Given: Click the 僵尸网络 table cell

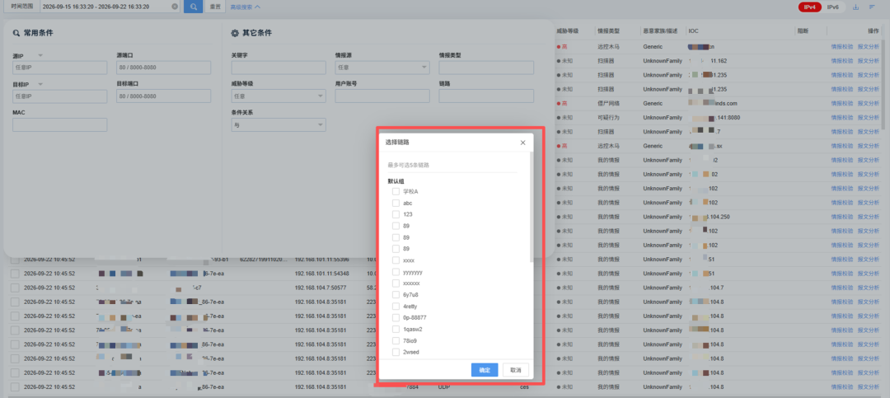Looking at the screenshot, I should click(x=608, y=103).
